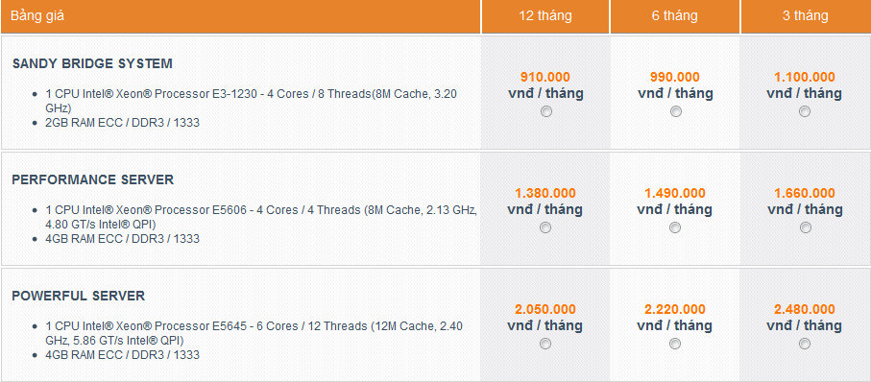Select Sandy Bridge System 12-month plan radio
The width and height of the screenshot is (871, 382).
pyautogui.click(x=546, y=111)
